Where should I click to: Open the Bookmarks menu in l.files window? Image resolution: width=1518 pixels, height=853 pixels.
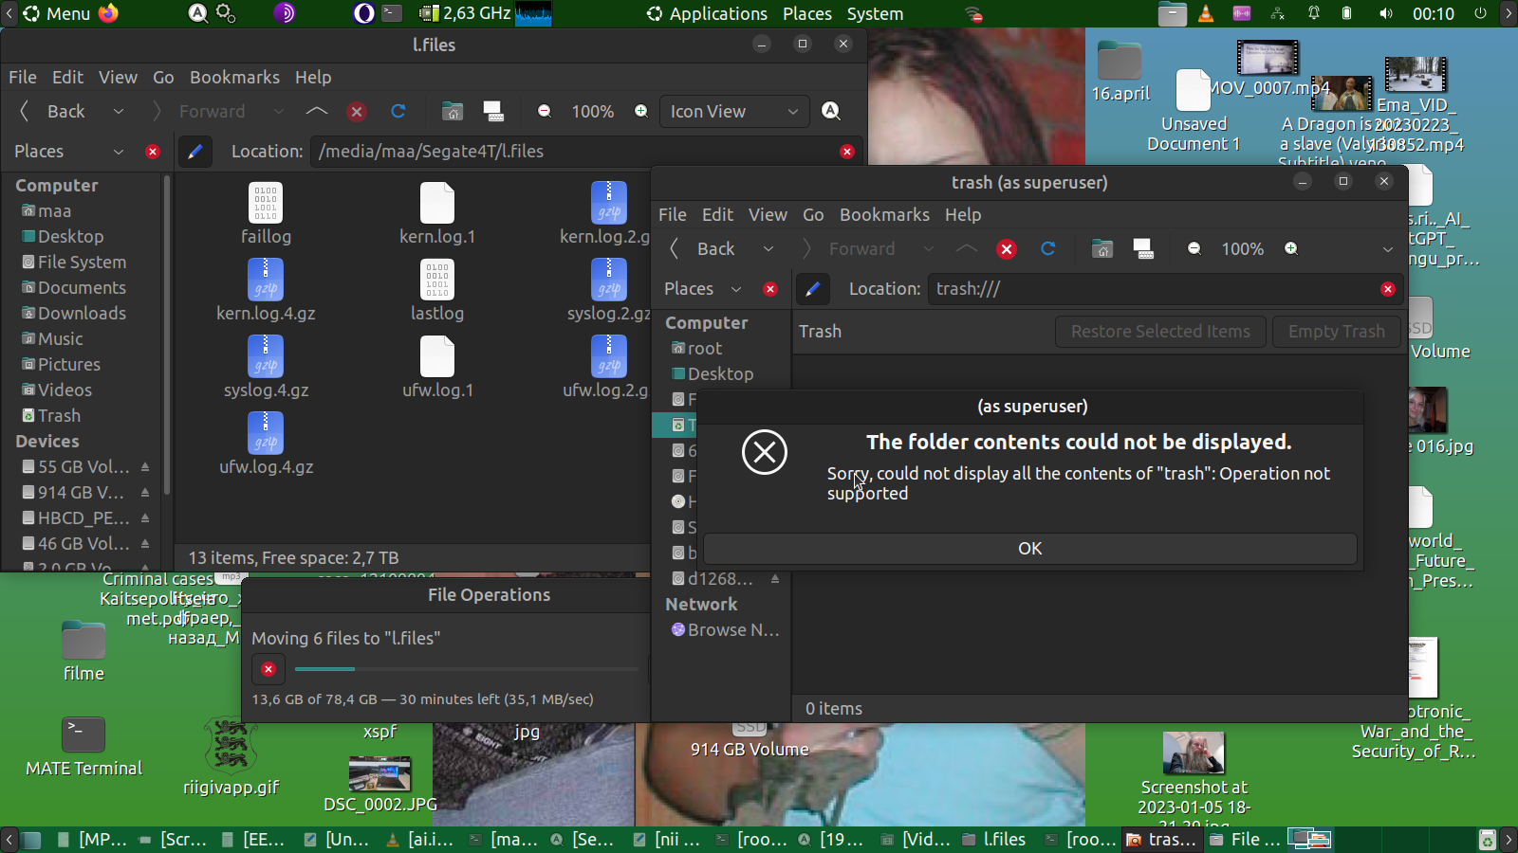234,78
